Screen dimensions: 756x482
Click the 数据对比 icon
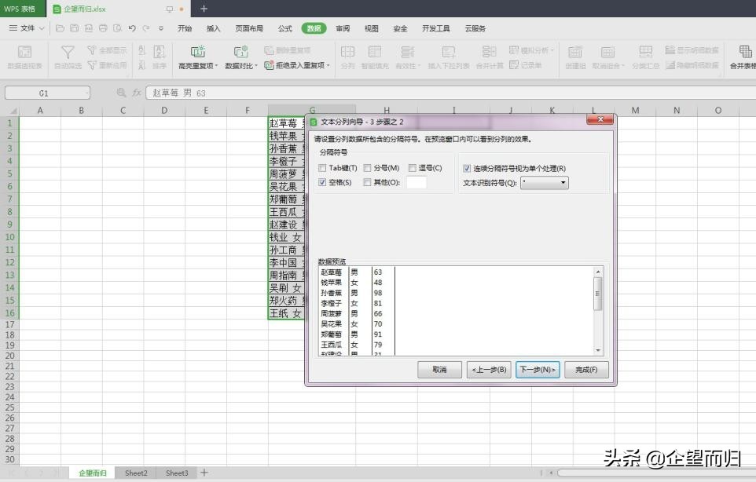click(240, 52)
